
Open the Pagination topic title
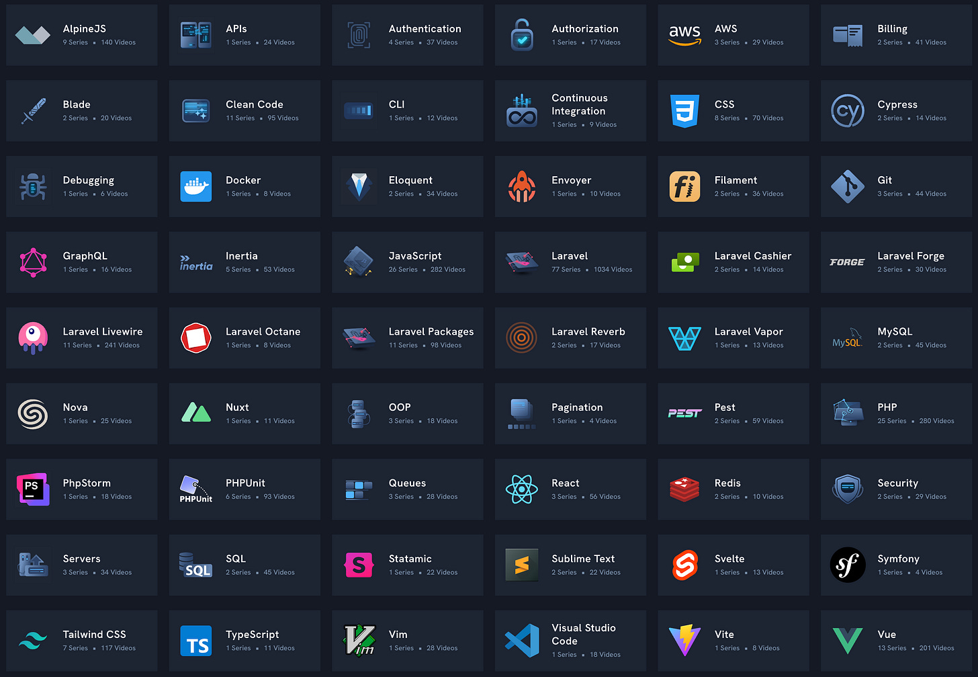pyautogui.click(x=577, y=407)
